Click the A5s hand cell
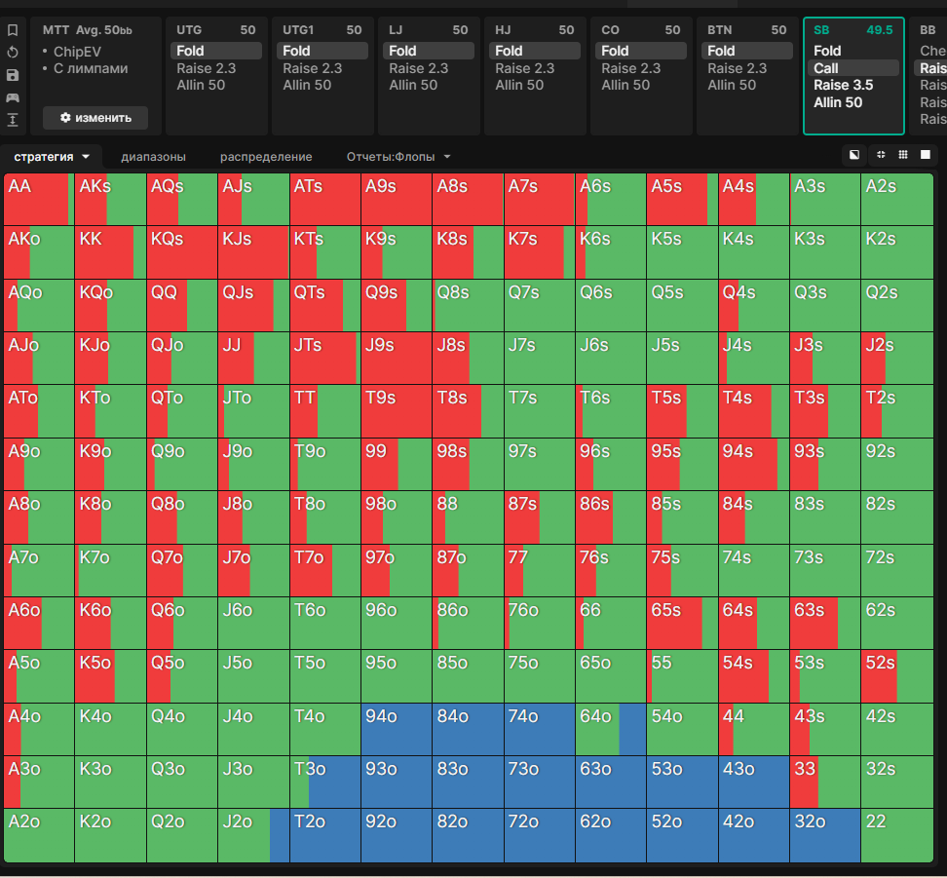 (682, 200)
